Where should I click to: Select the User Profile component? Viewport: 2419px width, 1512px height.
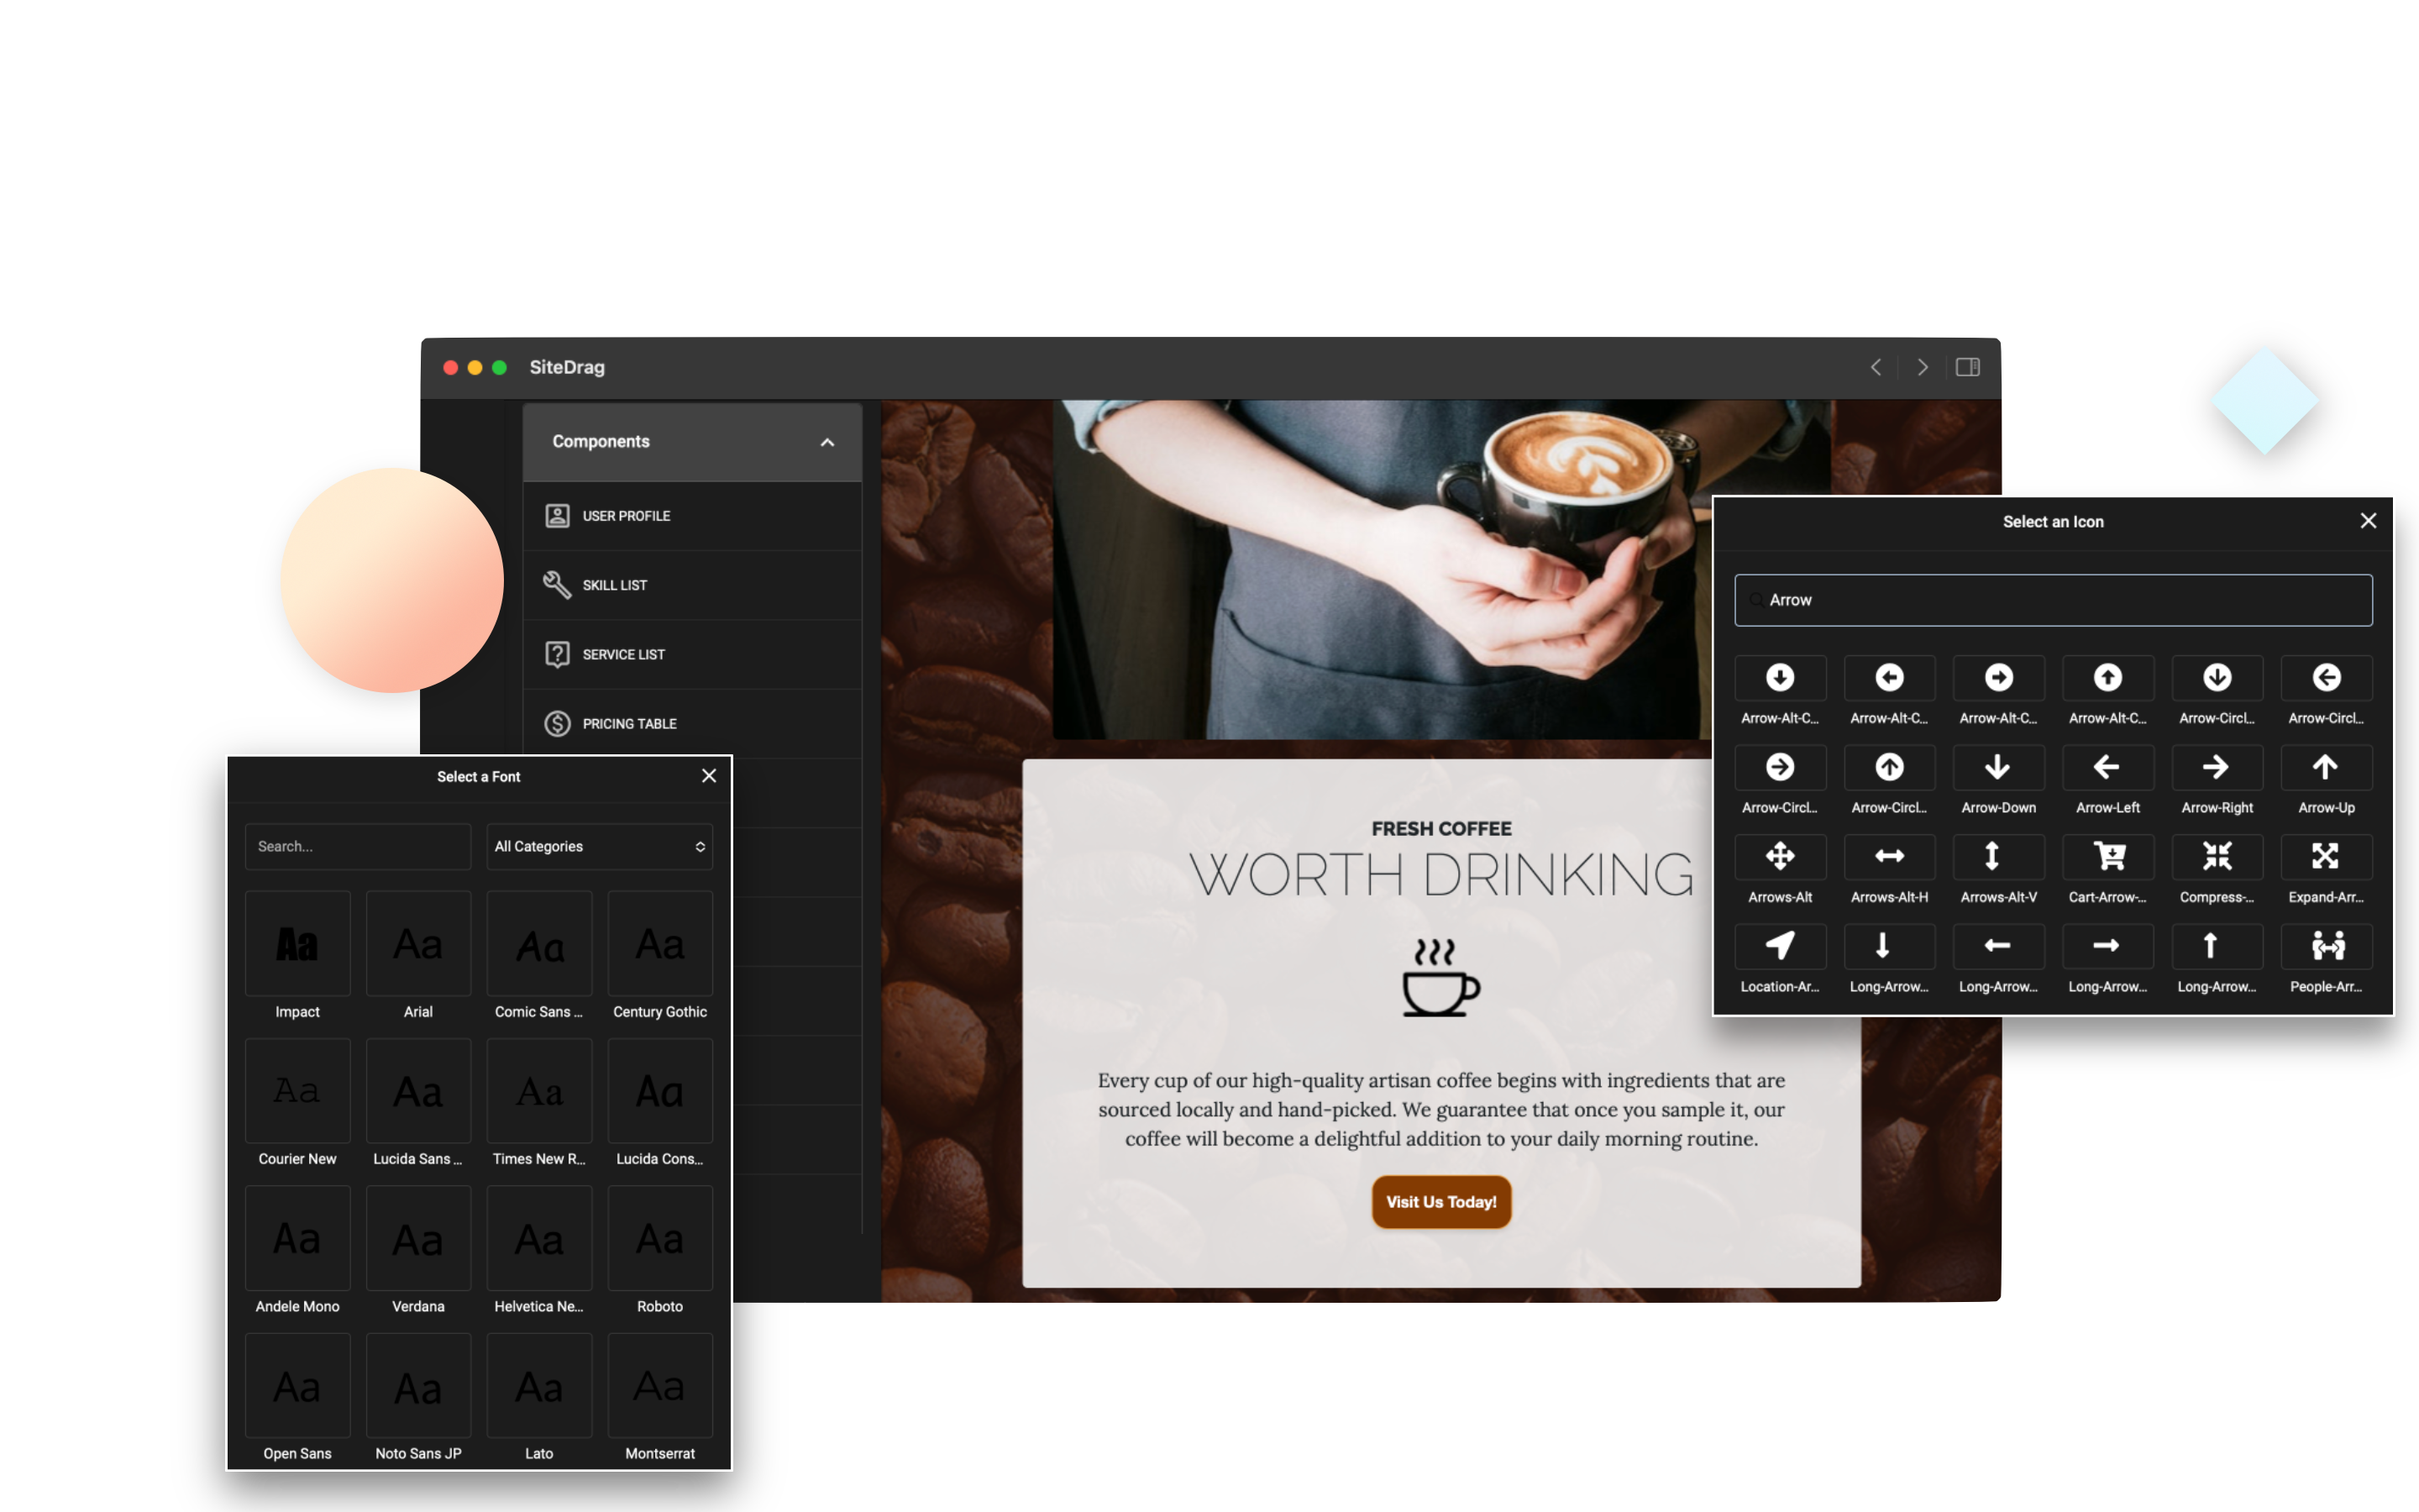tap(692, 516)
